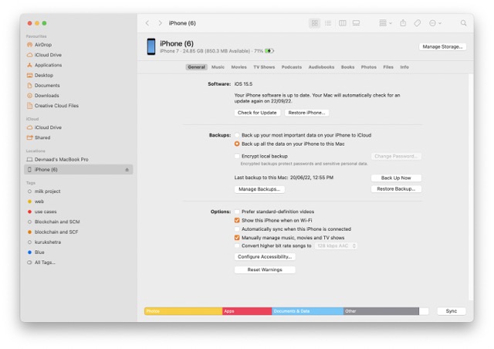
Task: Click the Sync button
Action: [x=451, y=311]
